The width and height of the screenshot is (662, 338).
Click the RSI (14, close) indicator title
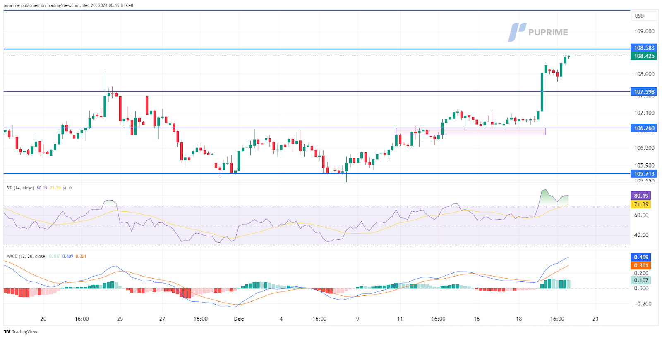(x=20, y=188)
